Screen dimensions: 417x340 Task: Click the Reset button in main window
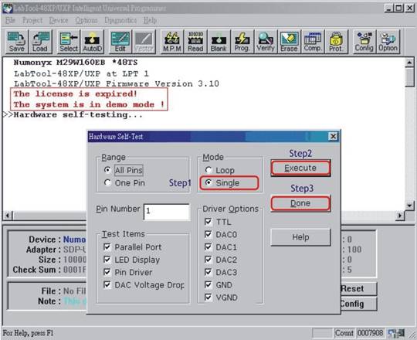coord(358,289)
